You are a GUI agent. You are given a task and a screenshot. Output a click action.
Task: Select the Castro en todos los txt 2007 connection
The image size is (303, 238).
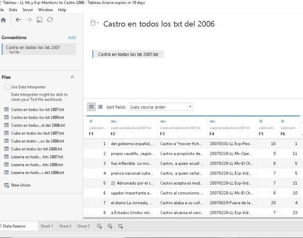pyautogui.click(x=39, y=49)
